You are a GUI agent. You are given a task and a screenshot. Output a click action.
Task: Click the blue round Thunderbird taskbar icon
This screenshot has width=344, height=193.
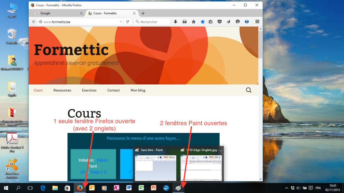click(166, 188)
